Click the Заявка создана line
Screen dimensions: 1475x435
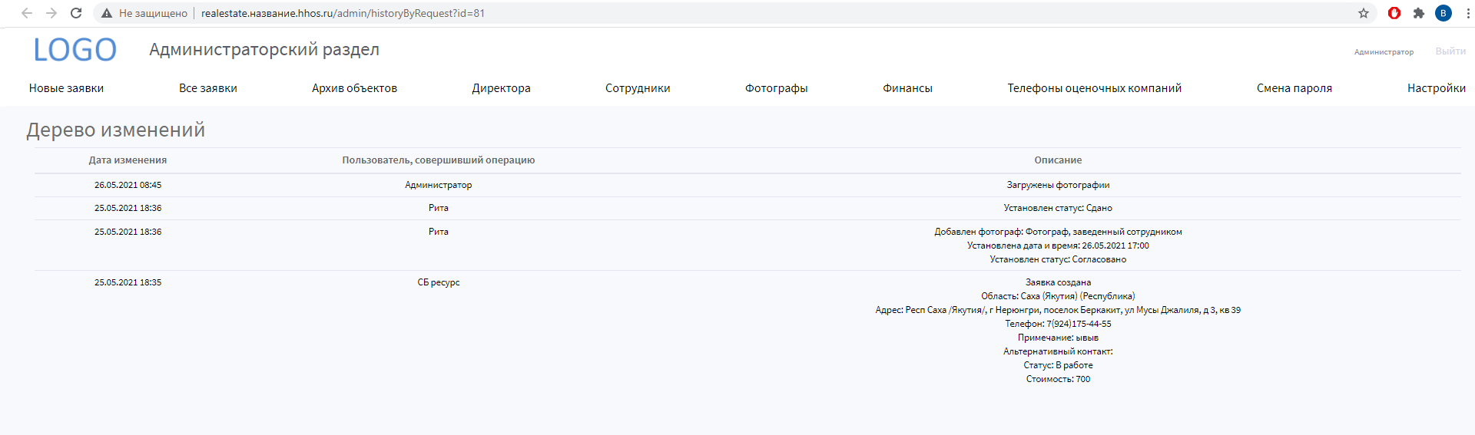[x=1058, y=282]
